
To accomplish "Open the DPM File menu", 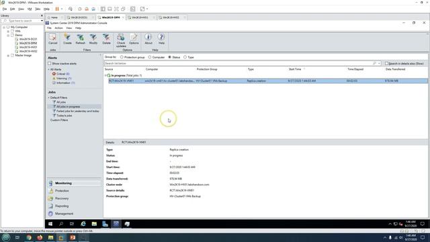I will (x=49, y=28).
